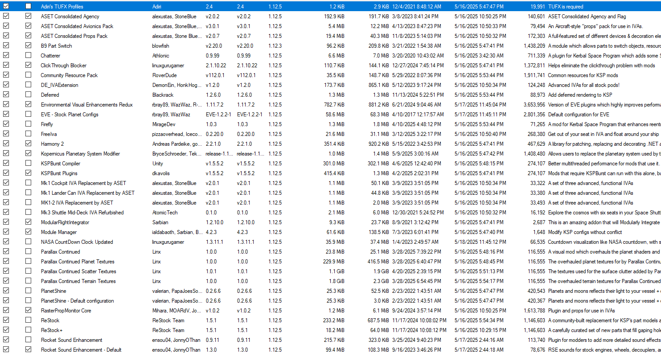Tick the empty checkbox in the PlanetShine row

[x=29, y=291]
